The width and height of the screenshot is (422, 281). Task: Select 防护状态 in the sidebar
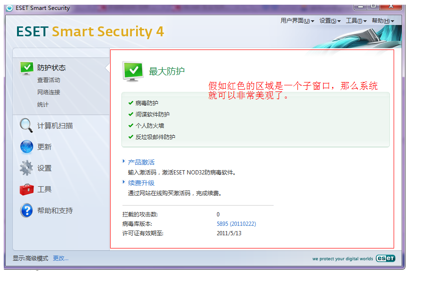(52, 67)
